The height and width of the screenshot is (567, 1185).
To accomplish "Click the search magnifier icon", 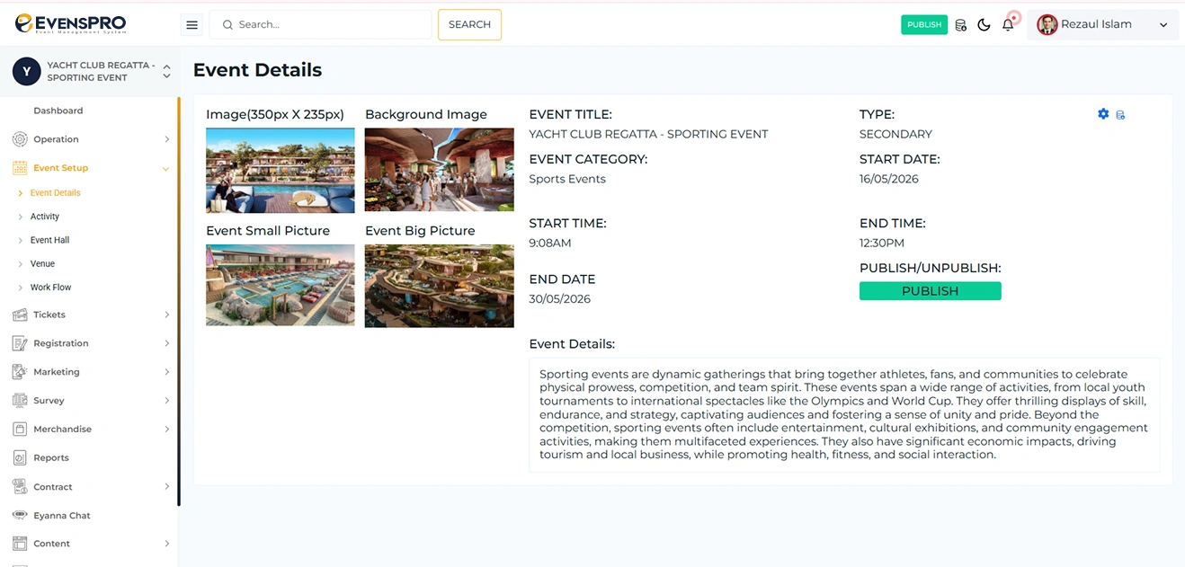I will (227, 25).
